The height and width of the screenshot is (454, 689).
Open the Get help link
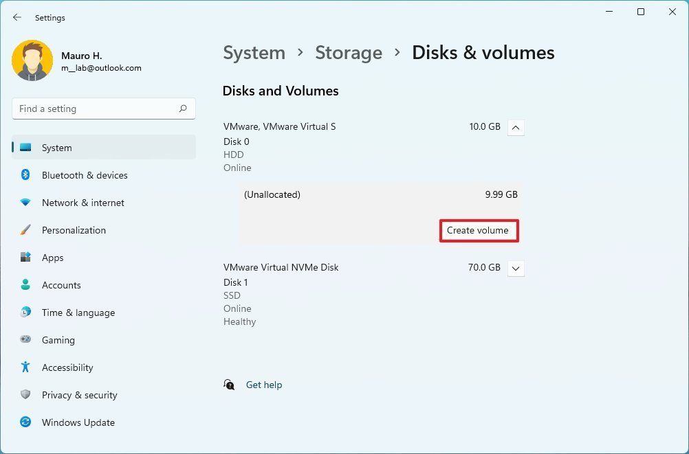coord(264,385)
